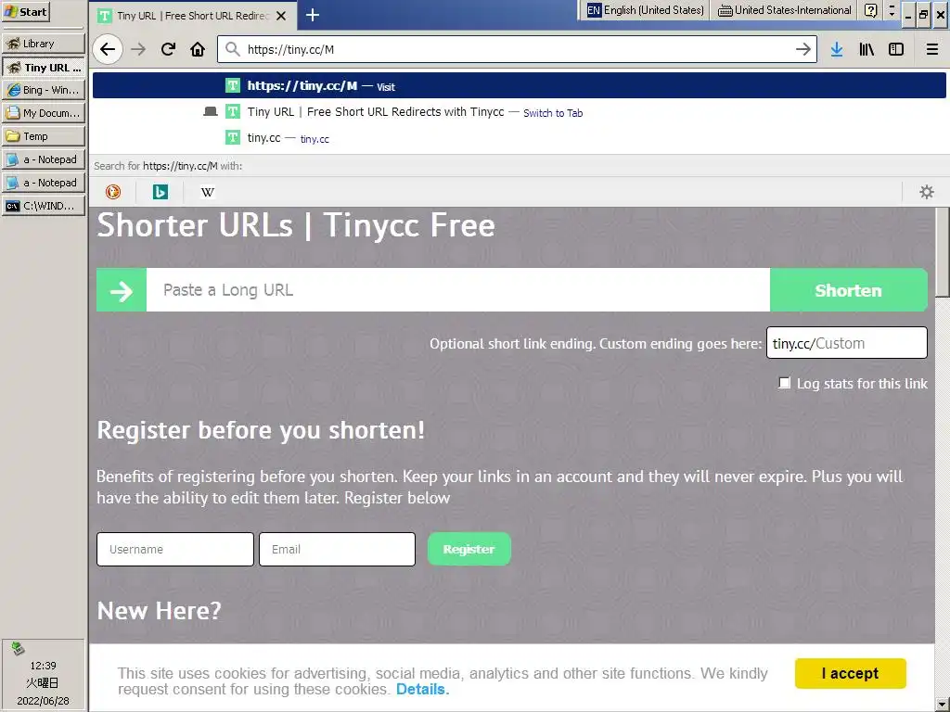Click the forward navigation arrow
This screenshot has width=950, height=712.
138,50
